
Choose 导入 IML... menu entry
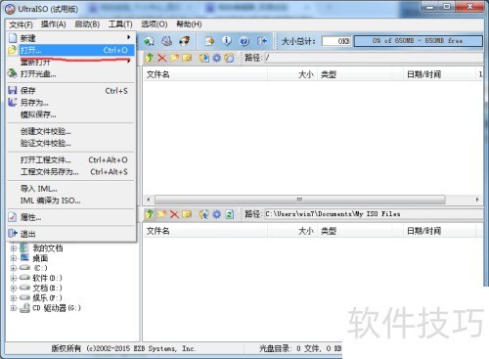(71, 189)
